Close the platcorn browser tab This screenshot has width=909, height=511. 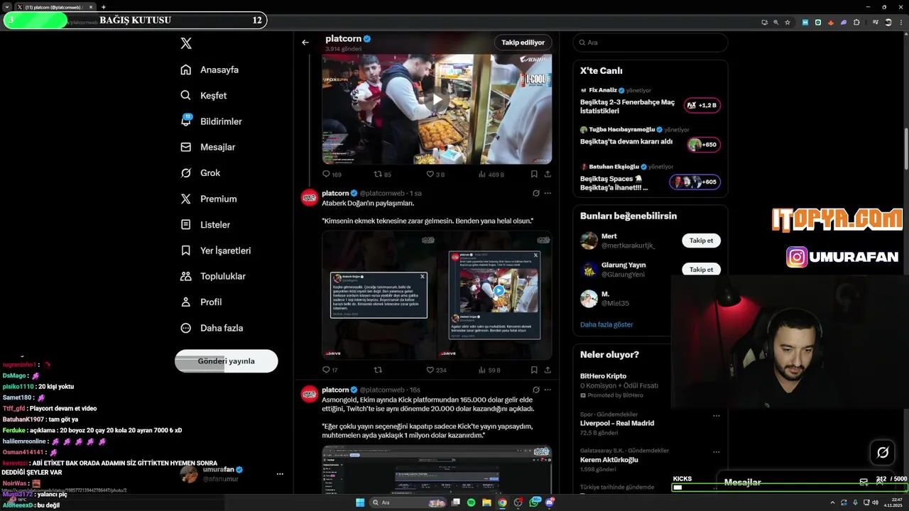click(91, 7)
